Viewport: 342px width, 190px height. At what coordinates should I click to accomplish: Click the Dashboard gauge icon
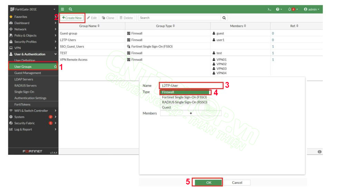click(11, 23)
